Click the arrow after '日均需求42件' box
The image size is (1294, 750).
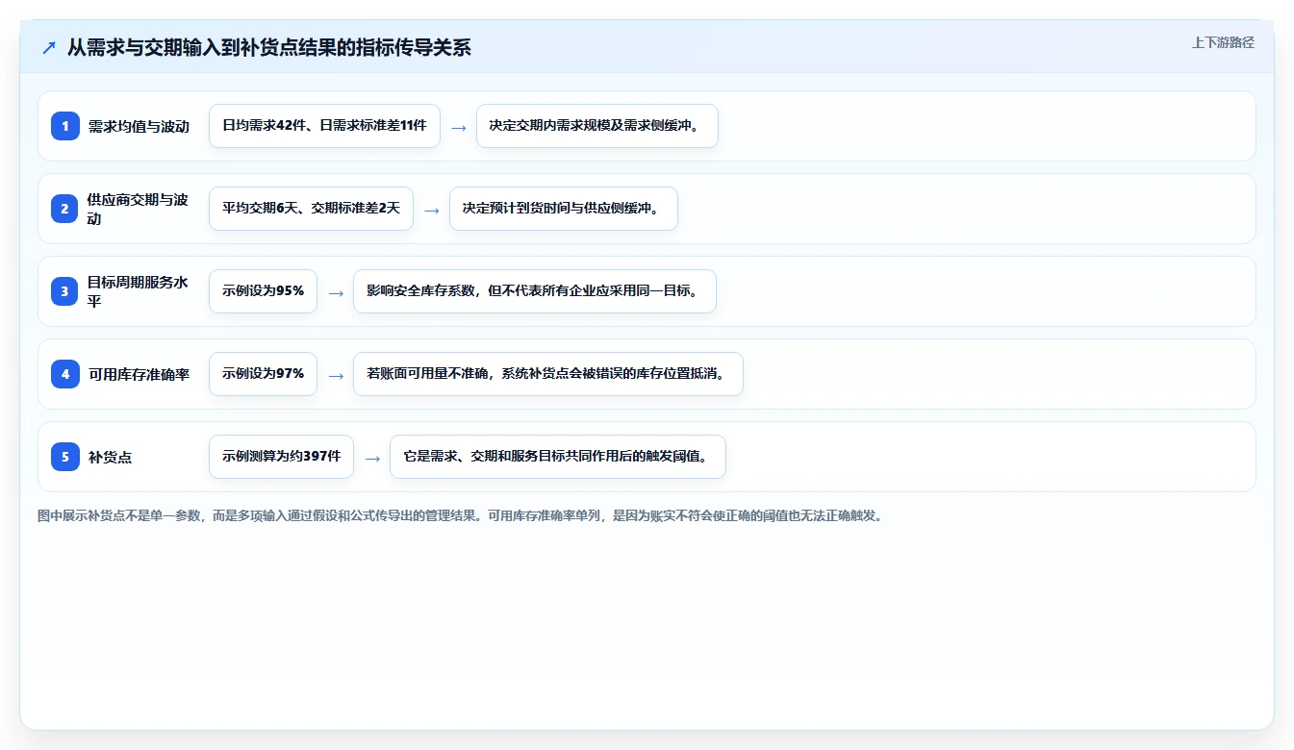(x=459, y=127)
